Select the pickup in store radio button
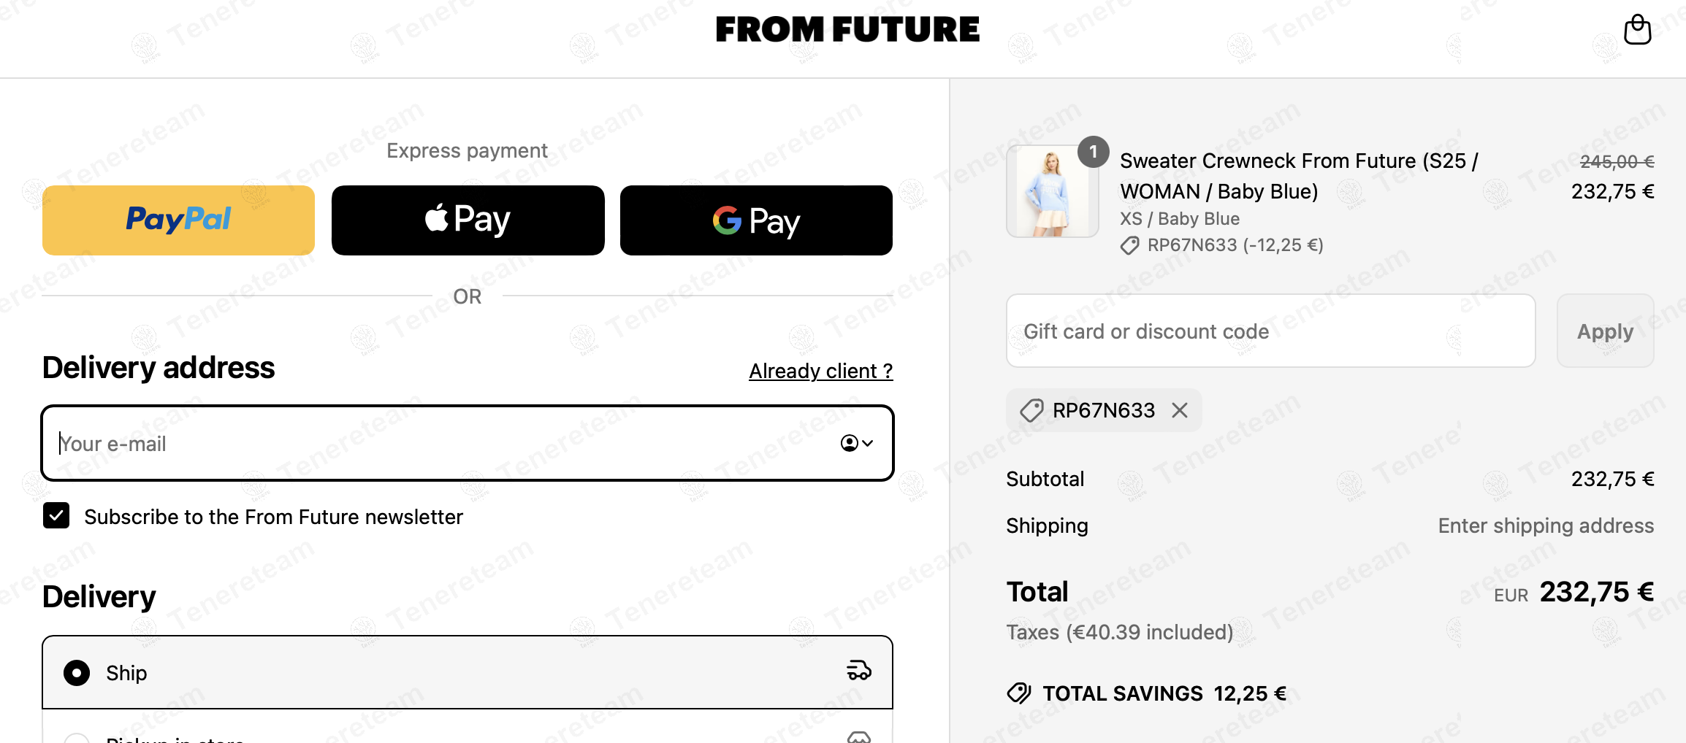The width and height of the screenshot is (1686, 743). (77, 739)
